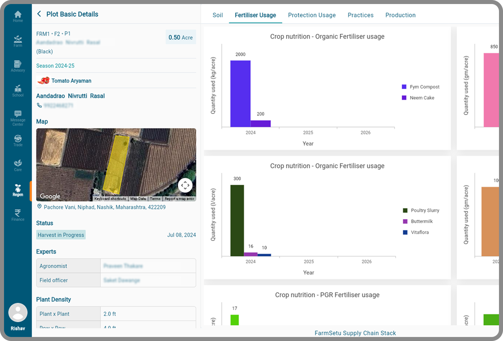This screenshot has height=341, width=503.
Task: Open the Rishav user profile avatar
Action: (x=18, y=313)
